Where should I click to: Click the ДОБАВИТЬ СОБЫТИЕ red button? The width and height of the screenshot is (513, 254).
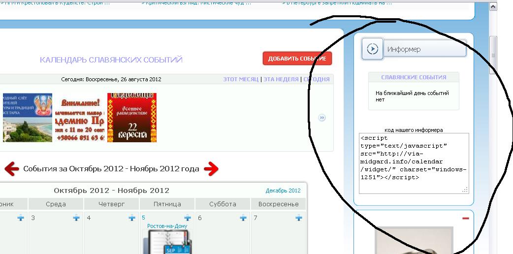297,59
